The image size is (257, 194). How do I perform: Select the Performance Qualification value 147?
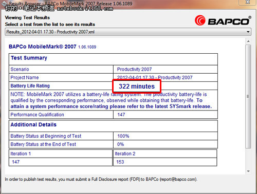(121, 115)
